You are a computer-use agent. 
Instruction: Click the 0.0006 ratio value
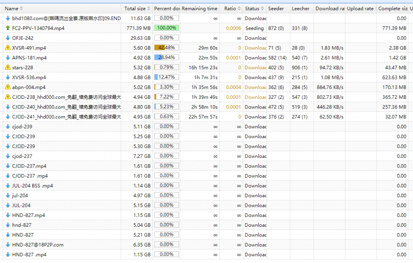pyautogui.click(x=233, y=28)
